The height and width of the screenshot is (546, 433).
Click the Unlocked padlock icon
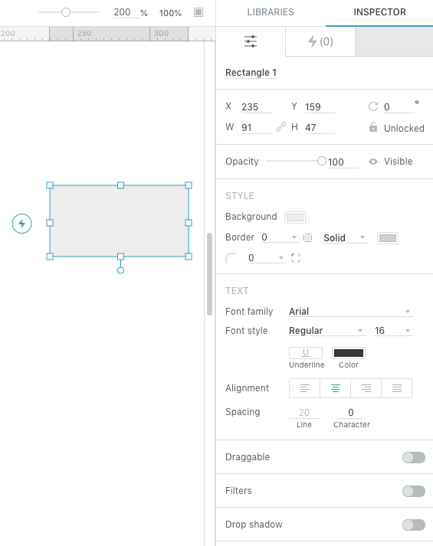click(373, 127)
